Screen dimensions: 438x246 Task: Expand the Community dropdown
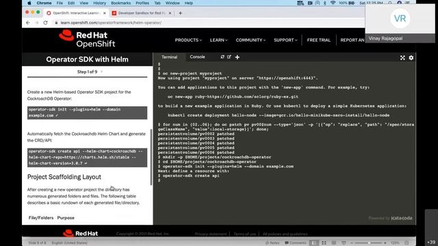(250, 40)
